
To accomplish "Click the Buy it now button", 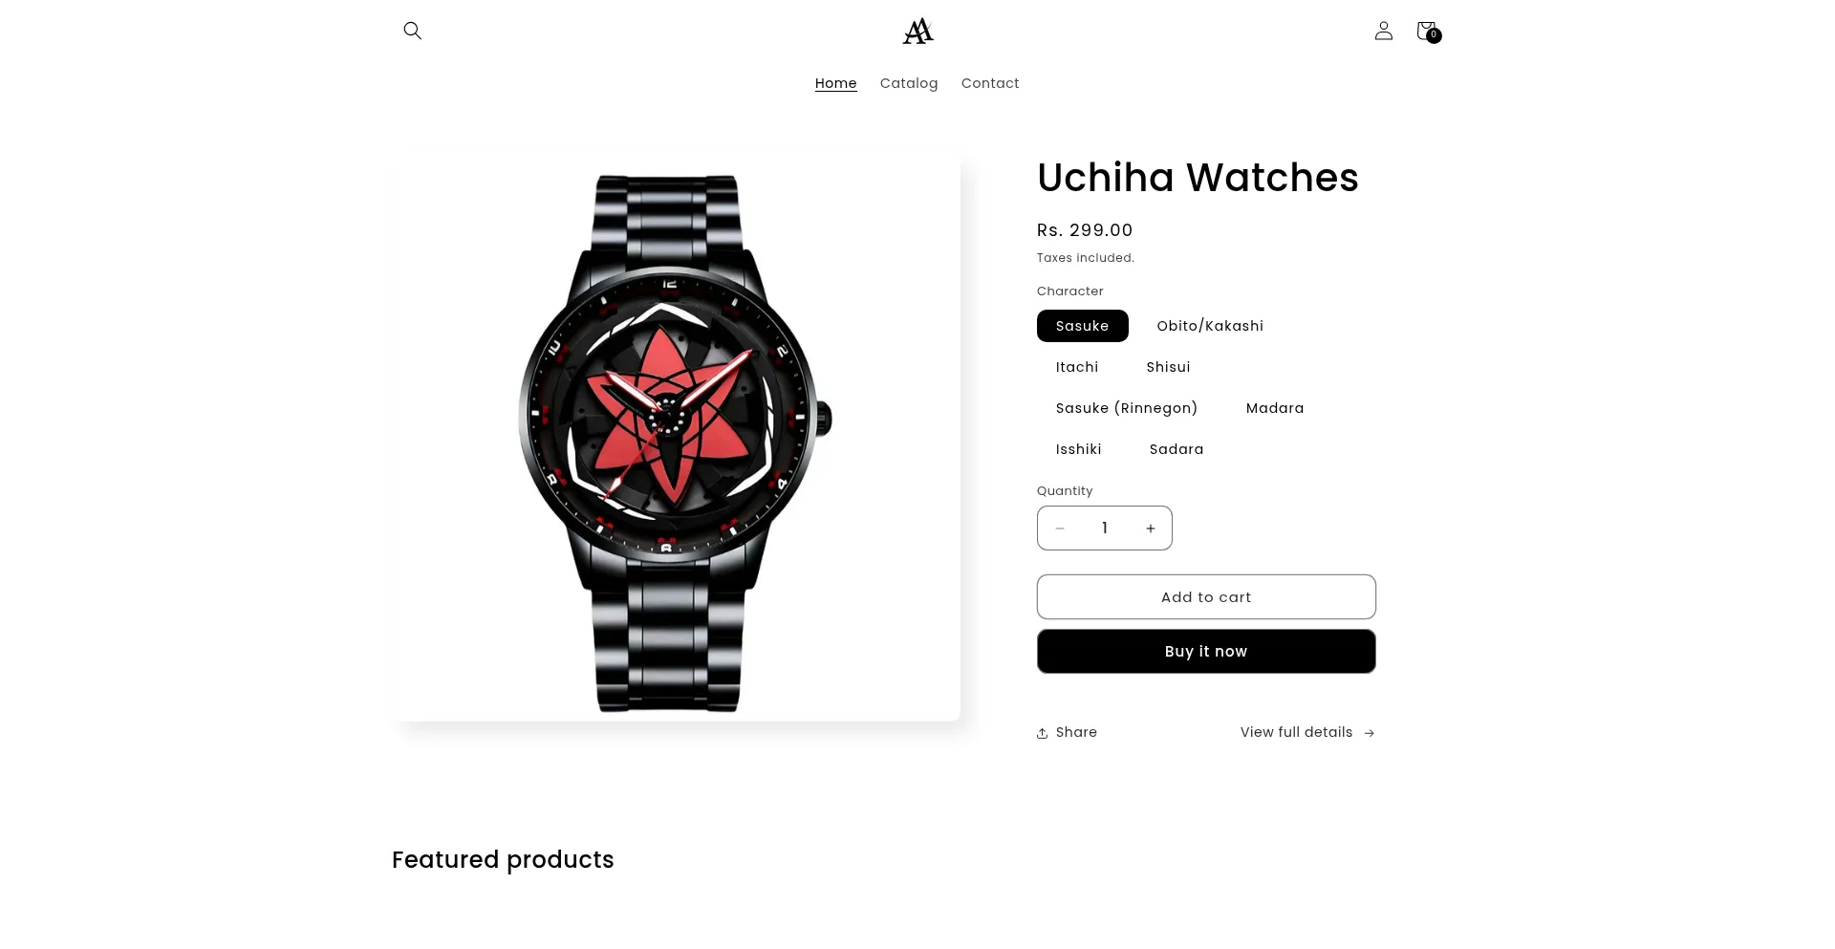I will coord(1206,652).
